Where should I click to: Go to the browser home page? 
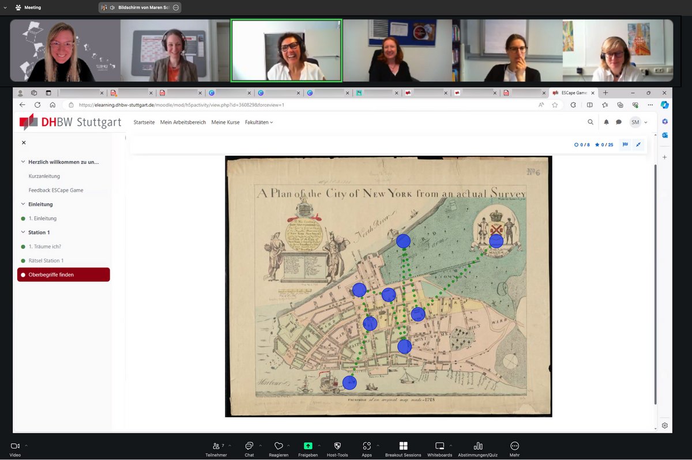click(x=52, y=105)
